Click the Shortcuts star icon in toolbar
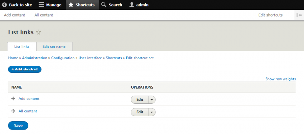 71,5
